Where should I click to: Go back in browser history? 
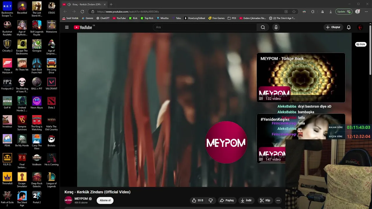tap(65, 12)
